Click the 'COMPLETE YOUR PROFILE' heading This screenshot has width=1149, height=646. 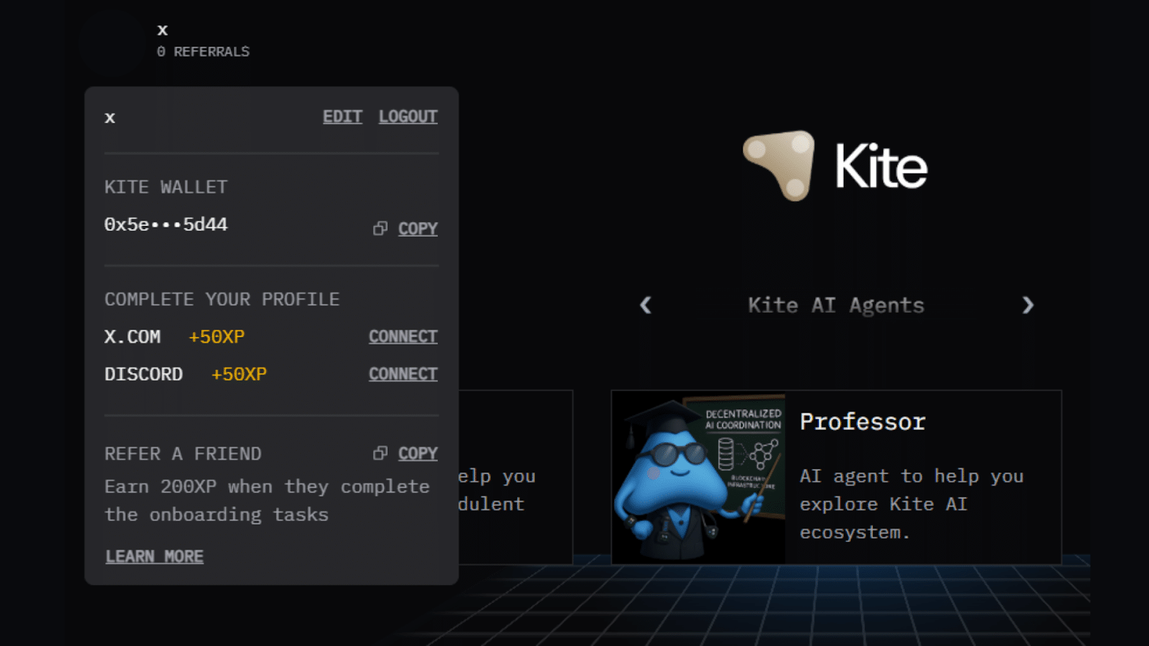click(222, 299)
